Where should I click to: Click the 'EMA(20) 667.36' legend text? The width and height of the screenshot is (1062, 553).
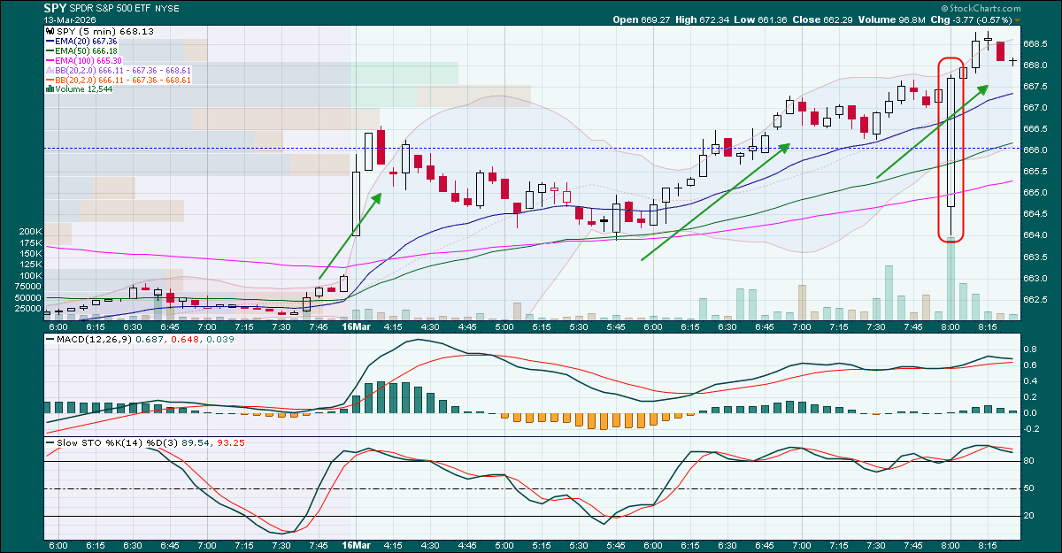coord(88,41)
